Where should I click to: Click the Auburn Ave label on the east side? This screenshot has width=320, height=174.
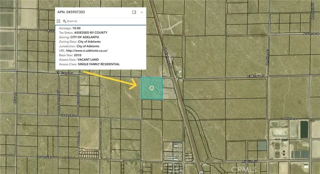point(250,161)
